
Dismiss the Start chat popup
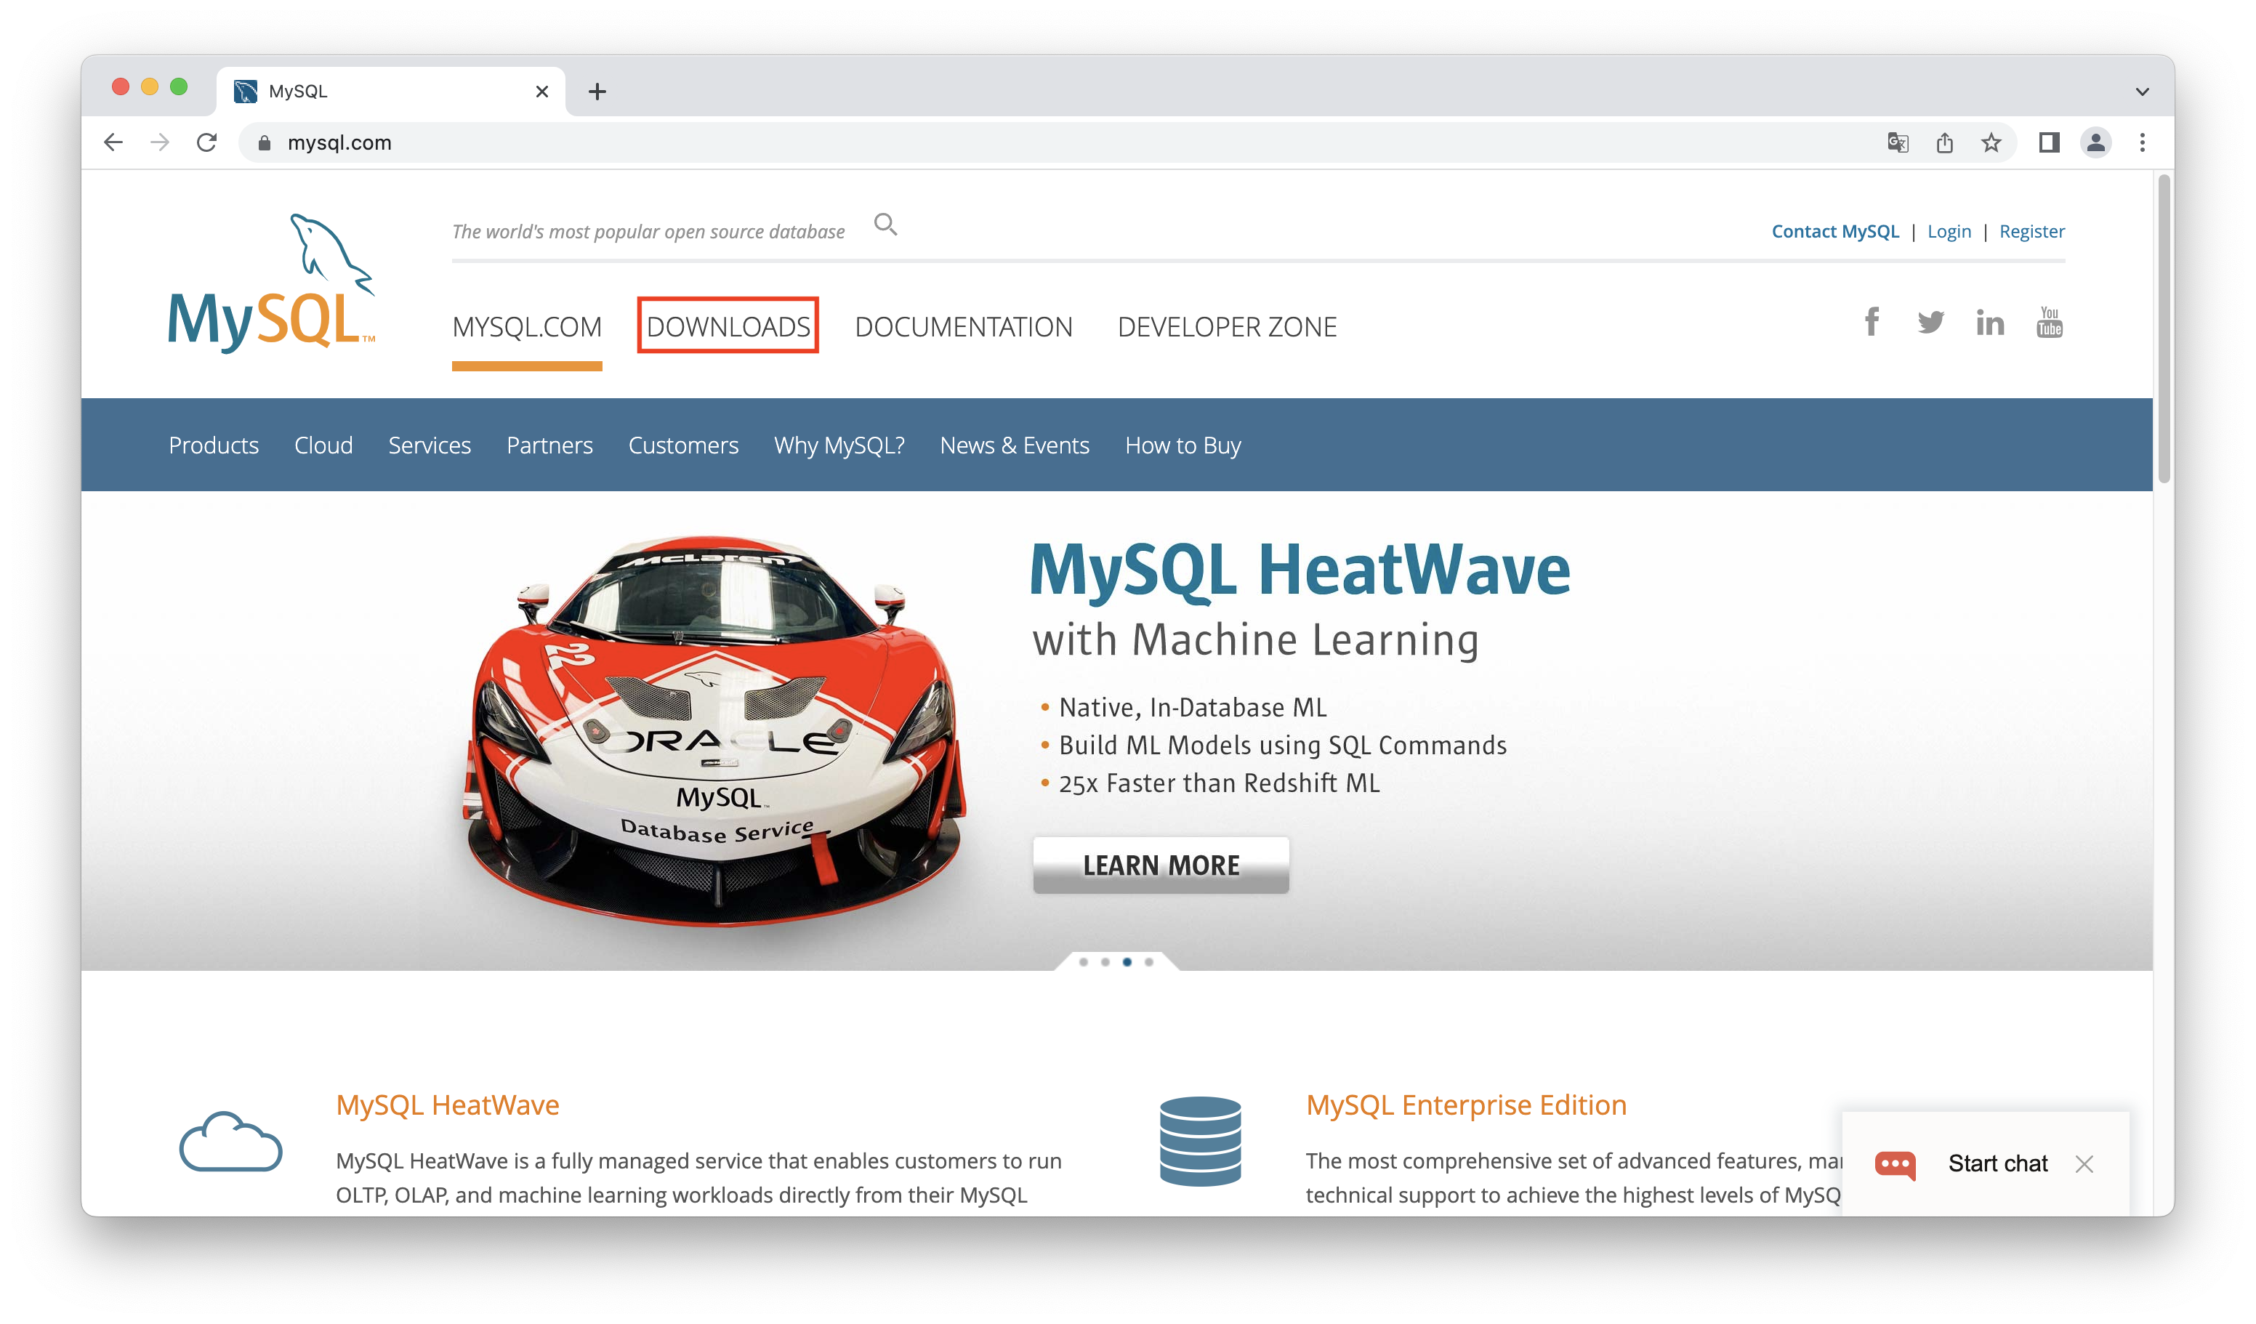pos(2084,1163)
